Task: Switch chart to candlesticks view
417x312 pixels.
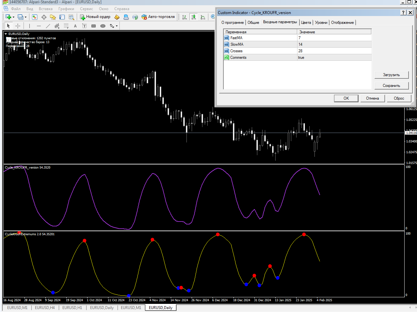Action: click(194, 17)
